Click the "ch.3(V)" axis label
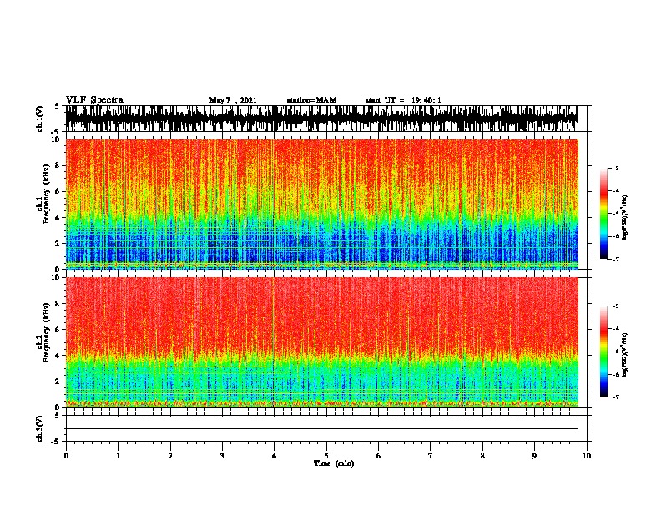 [40, 428]
